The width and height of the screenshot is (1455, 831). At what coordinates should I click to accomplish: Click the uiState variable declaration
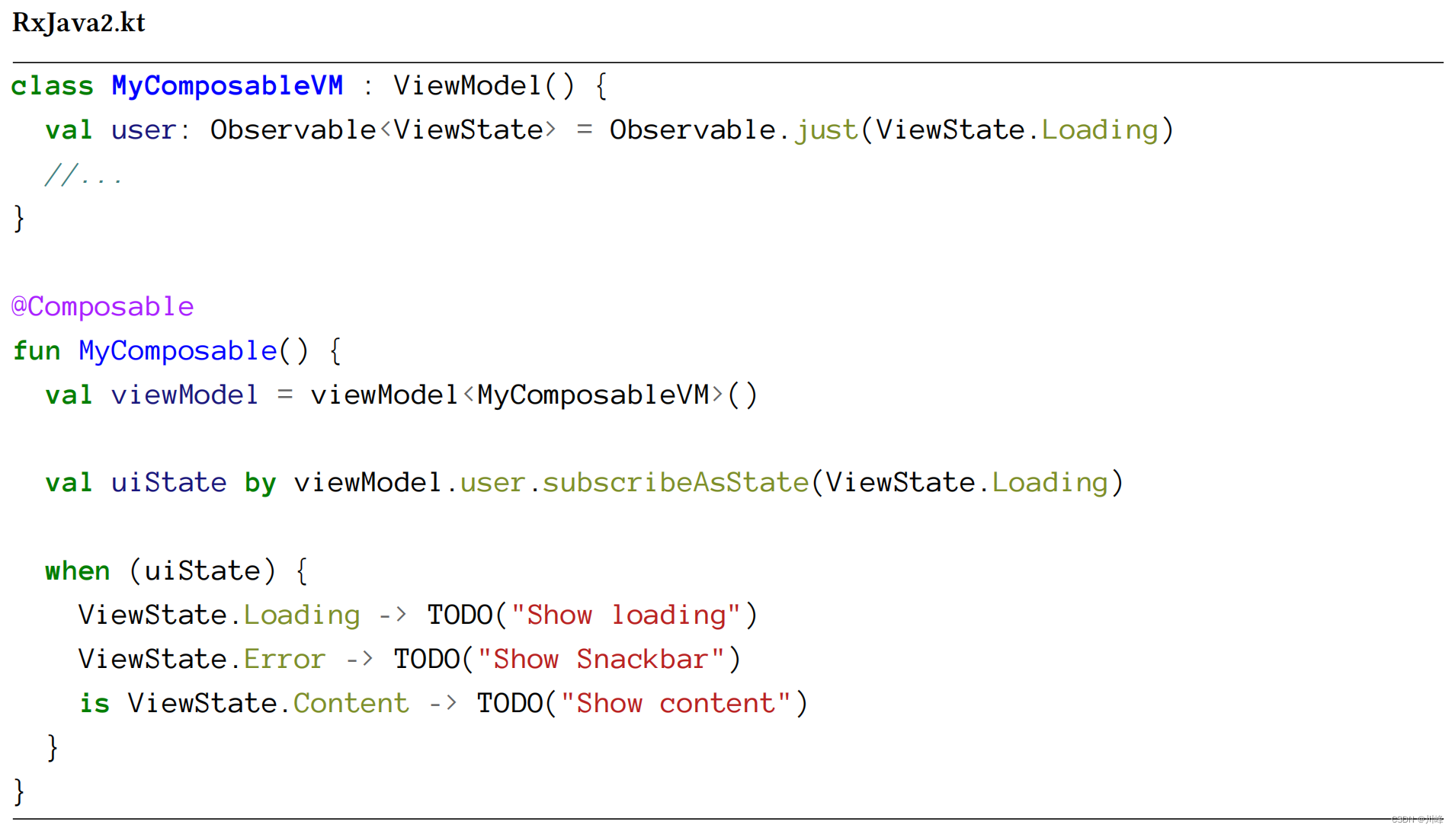168,482
